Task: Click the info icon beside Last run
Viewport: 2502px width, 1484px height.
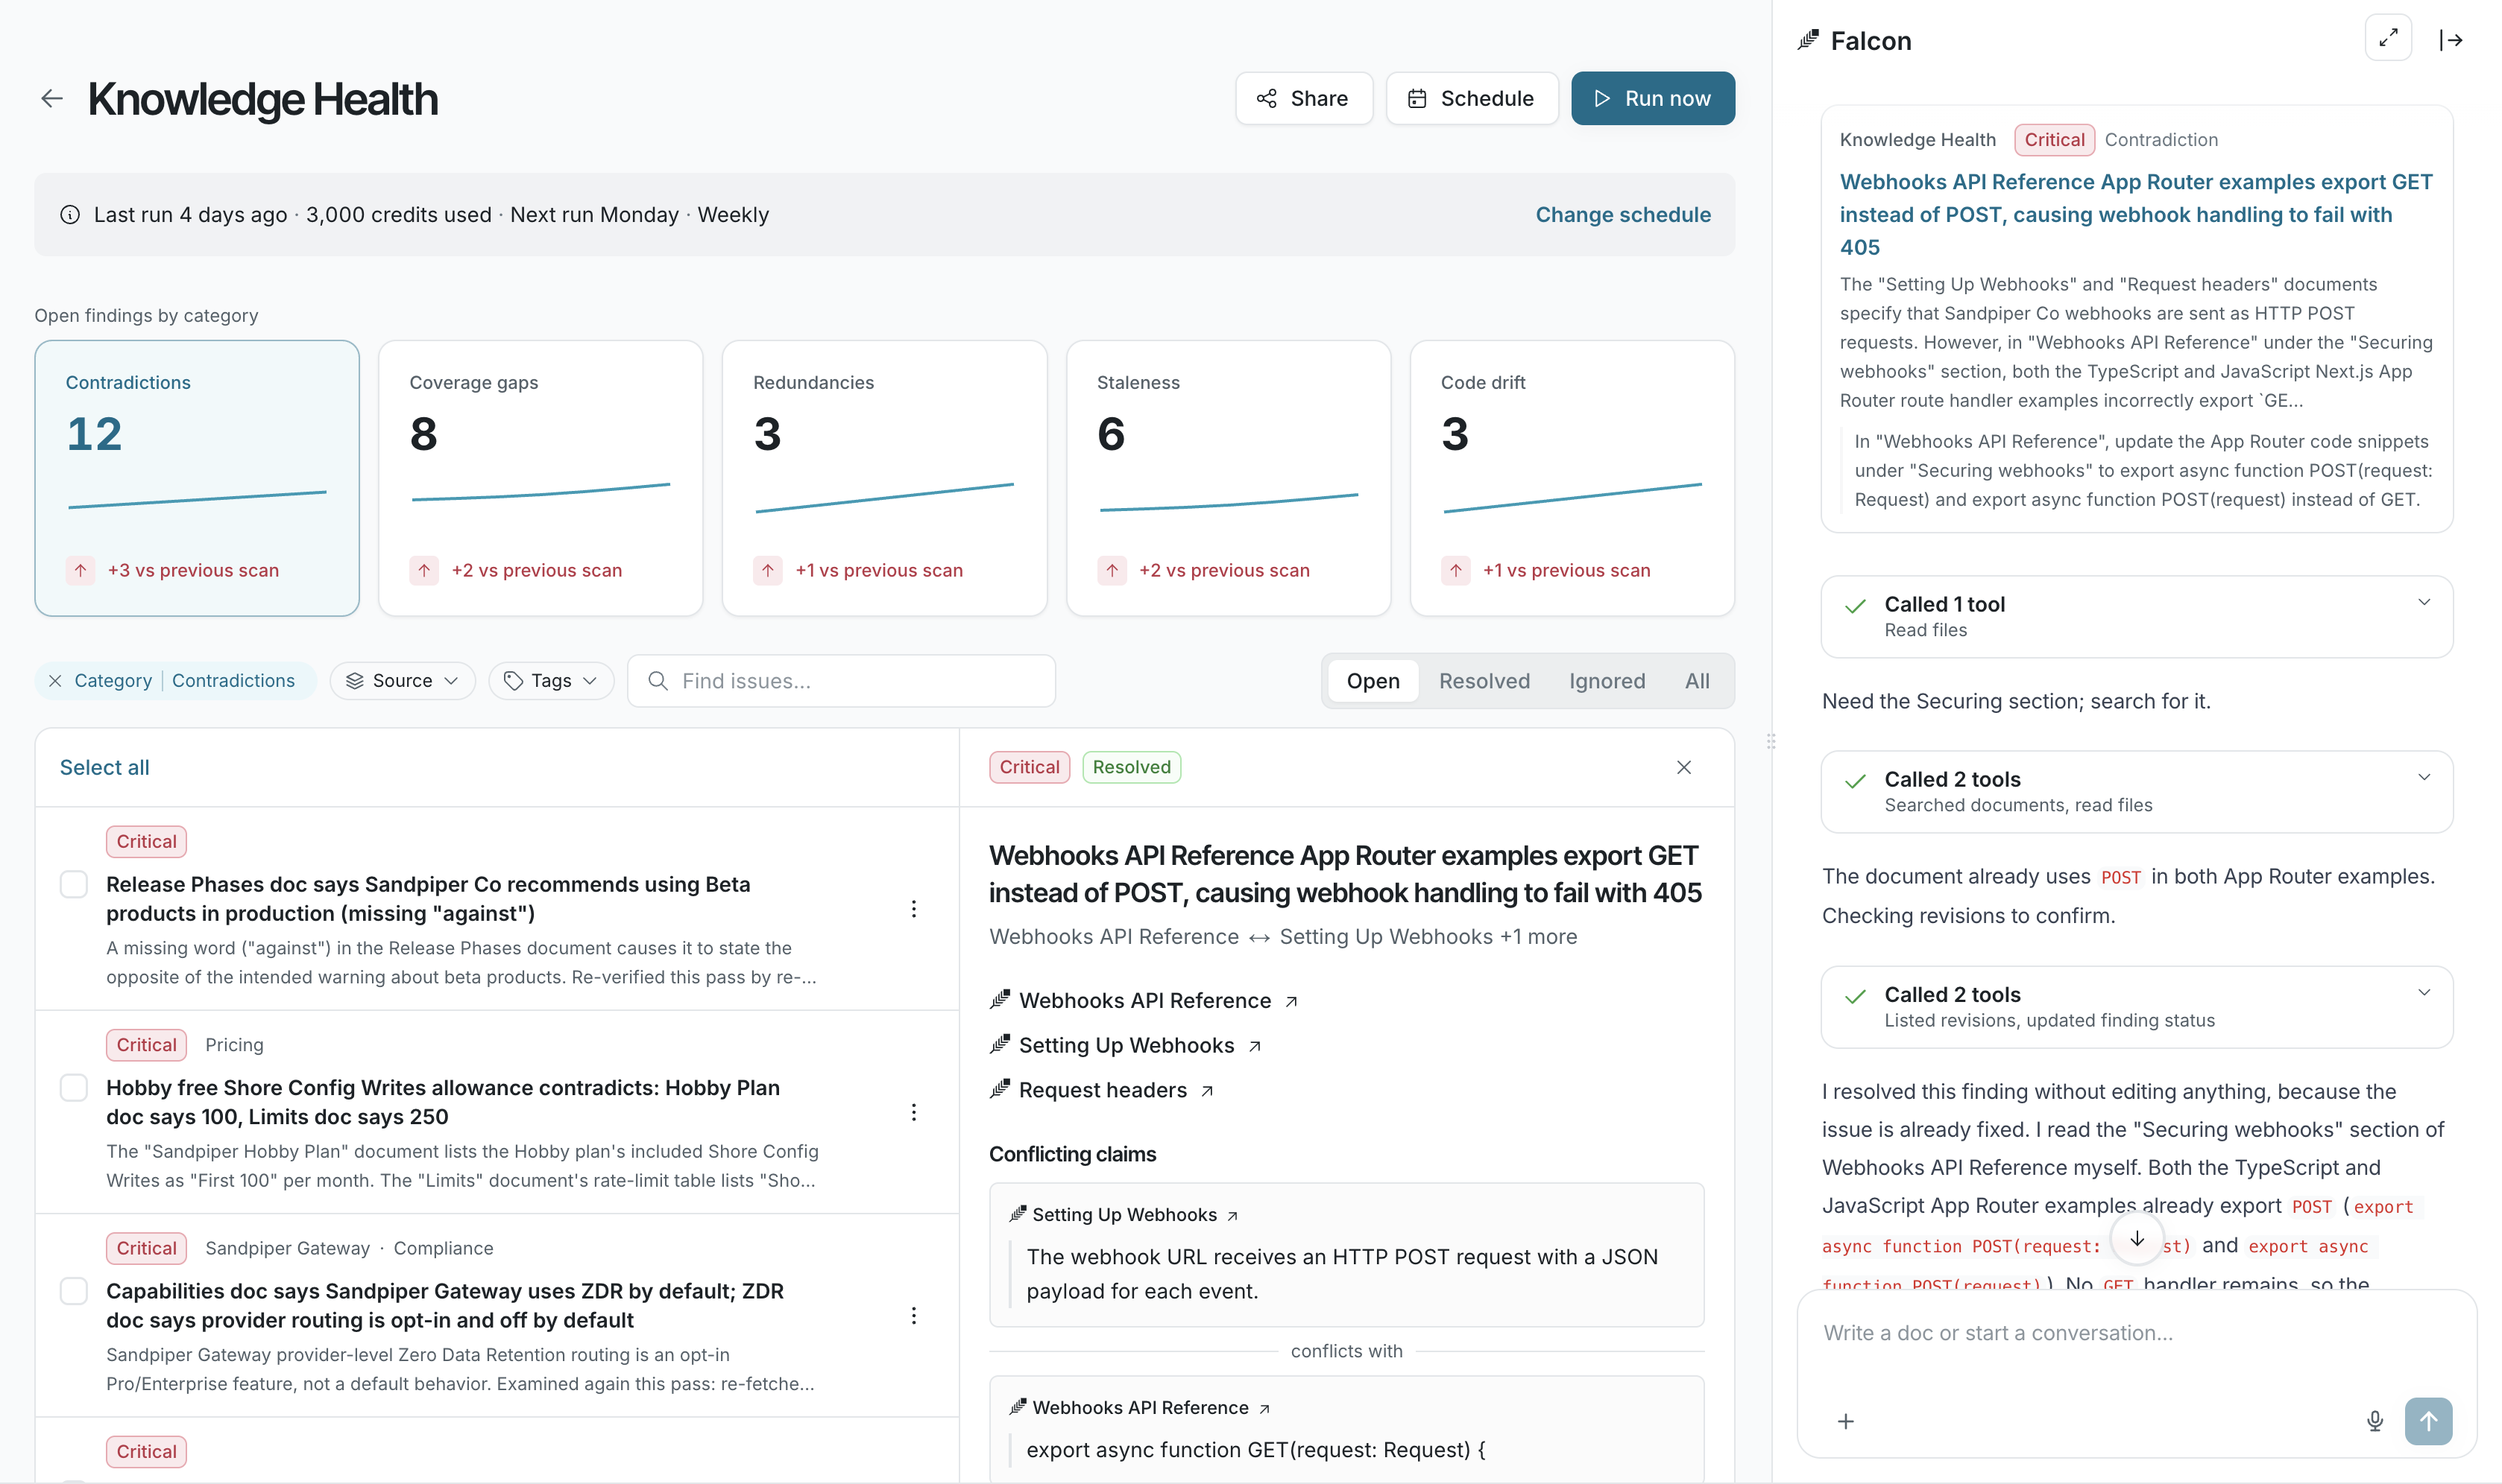Action: pyautogui.click(x=70, y=214)
